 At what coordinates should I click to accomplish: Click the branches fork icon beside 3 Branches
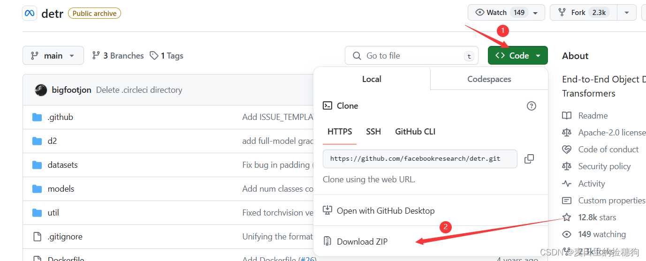click(x=96, y=56)
